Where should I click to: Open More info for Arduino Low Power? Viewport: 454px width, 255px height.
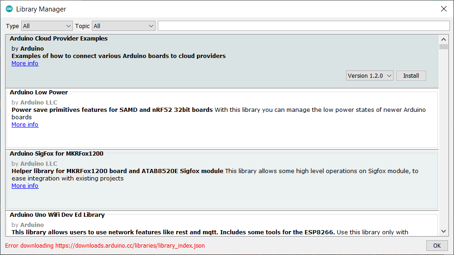[25, 125]
